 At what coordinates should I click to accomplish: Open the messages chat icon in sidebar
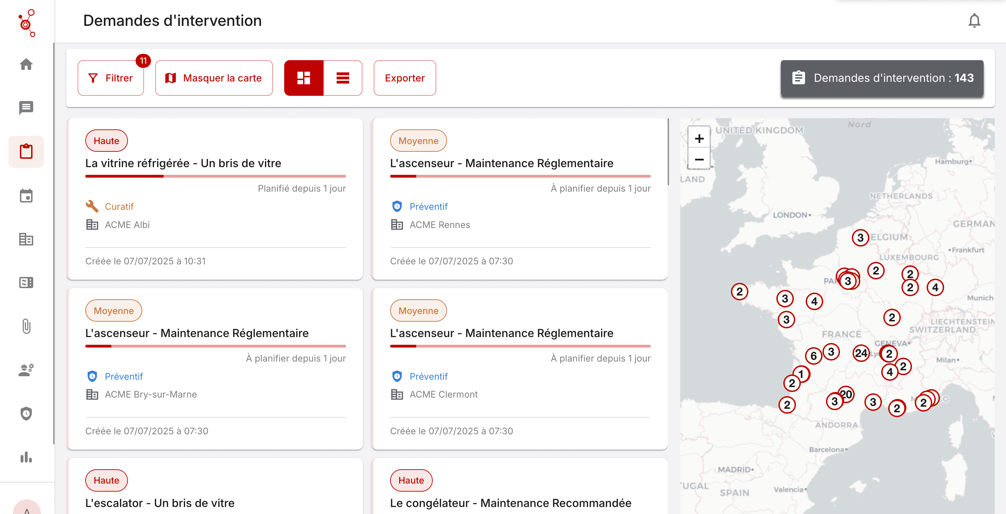click(x=26, y=108)
